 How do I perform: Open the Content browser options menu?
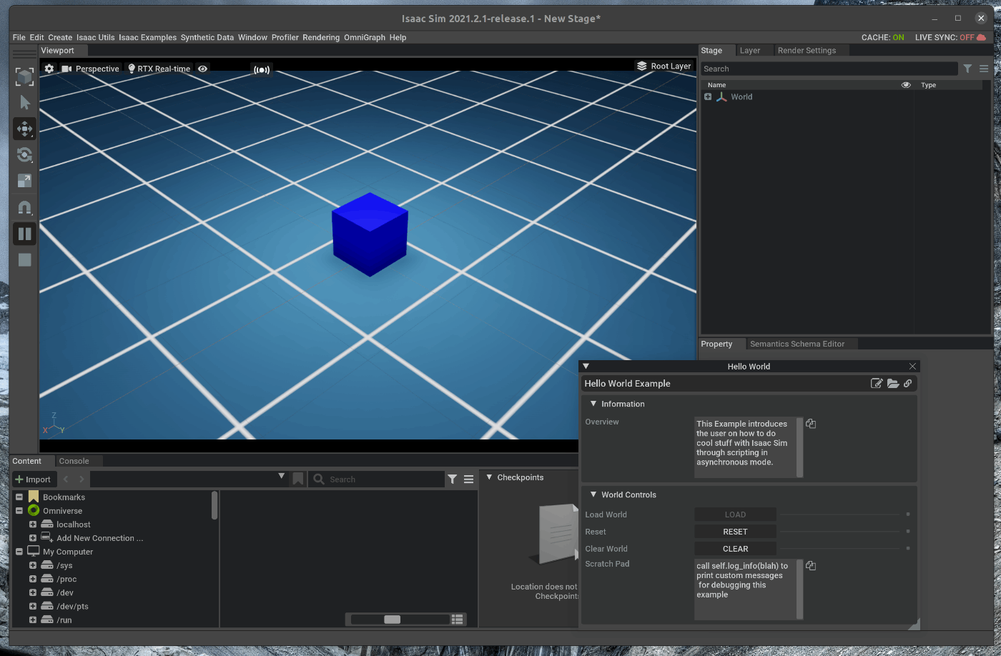[x=469, y=479]
